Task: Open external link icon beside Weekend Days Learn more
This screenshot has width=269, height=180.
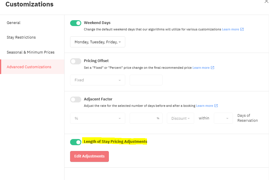Action: 242,29
